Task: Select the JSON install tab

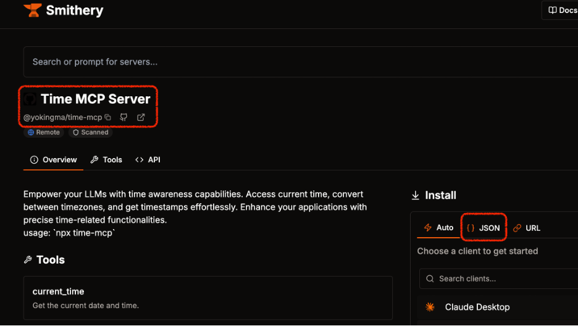Action: coord(484,228)
